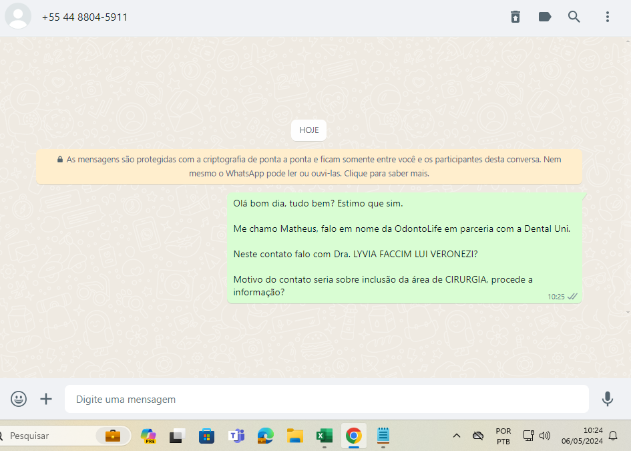The height and width of the screenshot is (451, 631).
Task: Open network settings tray icon
Action: point(528,436)
